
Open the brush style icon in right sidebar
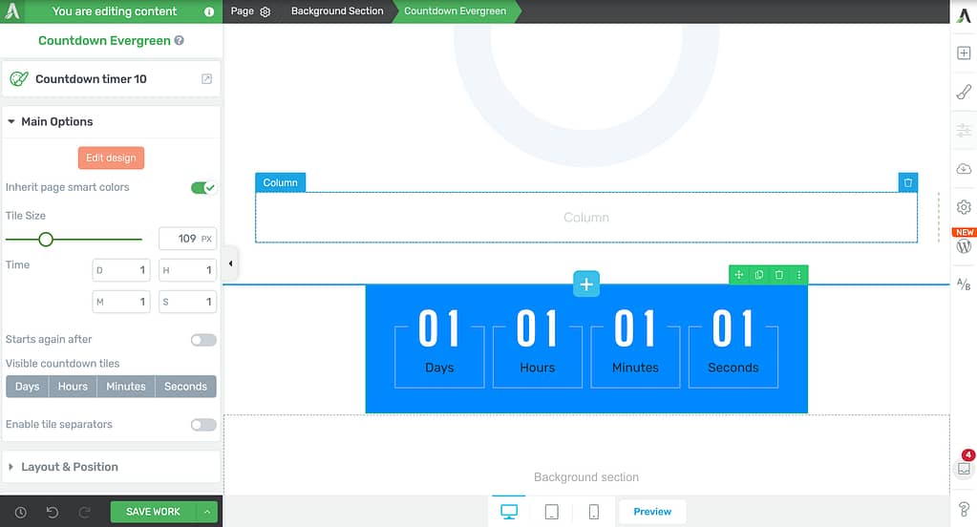(964, 93)
